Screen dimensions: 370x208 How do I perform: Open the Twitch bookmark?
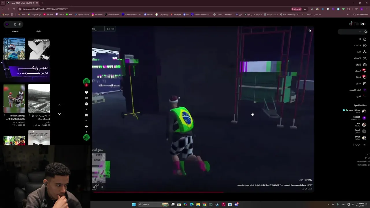pos(60,14)
